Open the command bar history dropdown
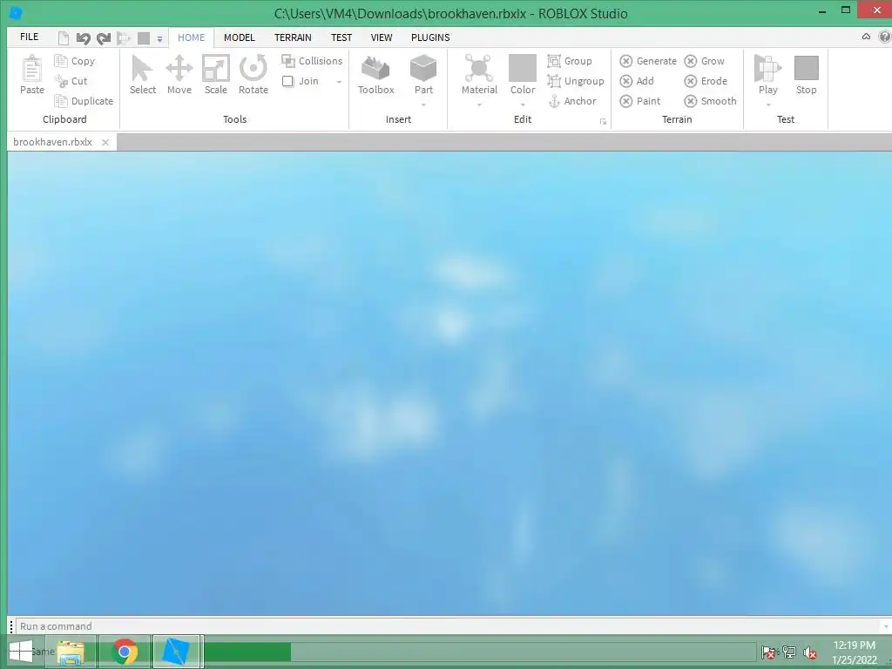 [886, 626]
